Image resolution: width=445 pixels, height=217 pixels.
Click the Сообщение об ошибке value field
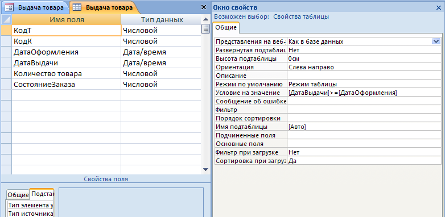tap(364, 101)
